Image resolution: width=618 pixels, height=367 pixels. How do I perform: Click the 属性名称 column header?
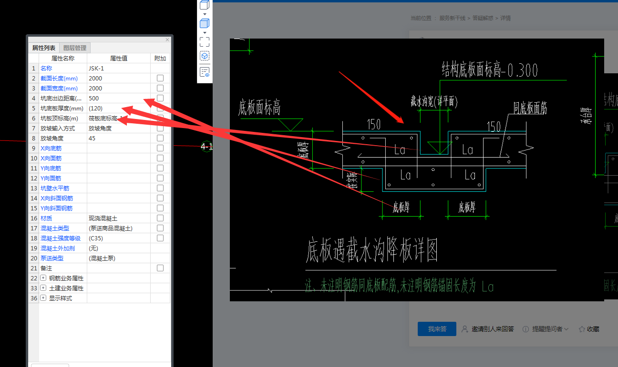click(62, 58)
